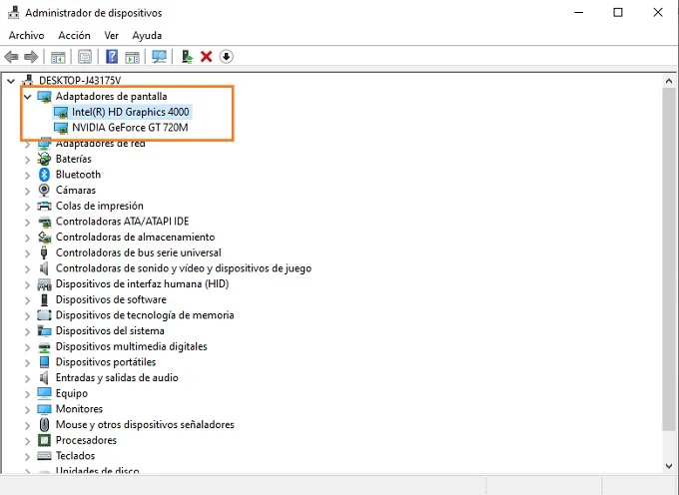Screen dimensions: 679x495
Task: Click the disable device down-arrow icon
Action: point(226,57)
